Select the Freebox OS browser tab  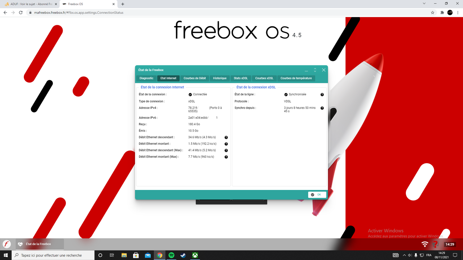(88, 4)
